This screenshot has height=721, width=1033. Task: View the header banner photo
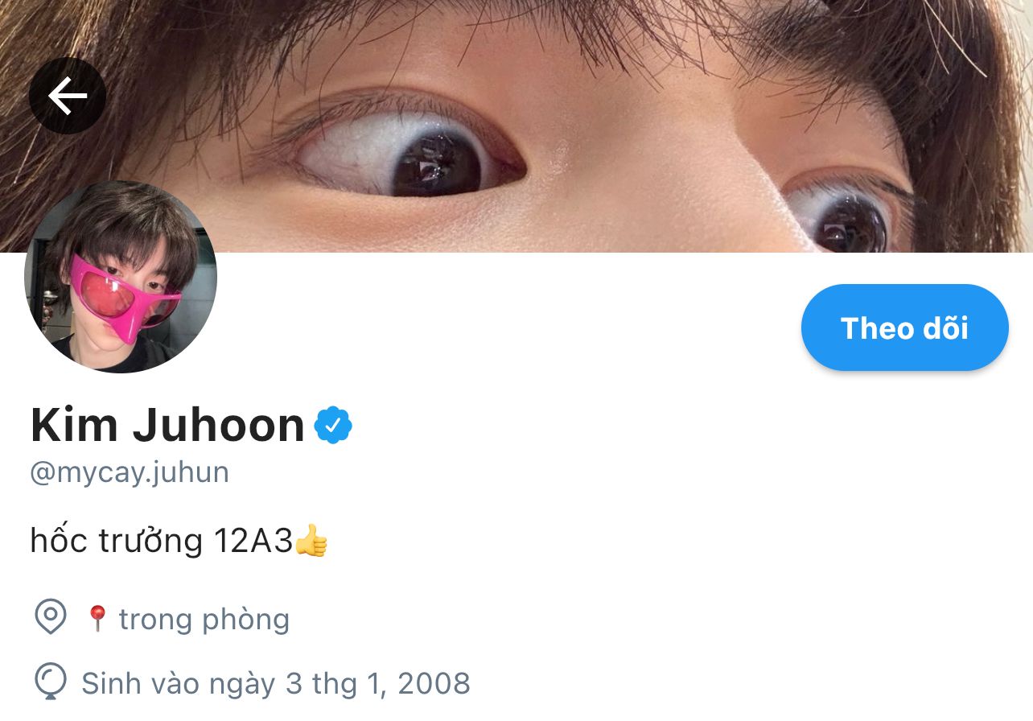tap(516, 126)
